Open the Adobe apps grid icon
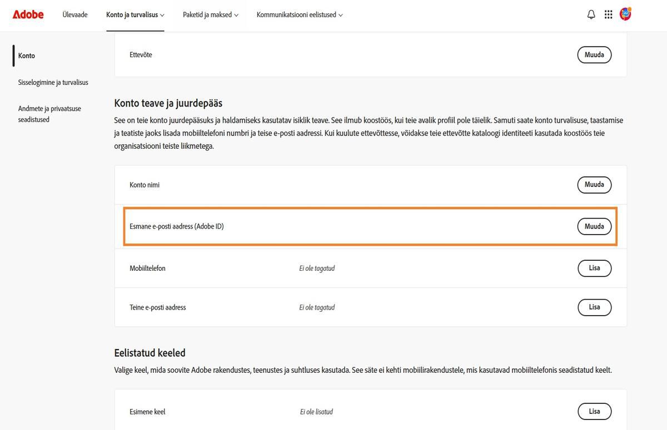The image size is (667, 430). [x=609, y=14]
